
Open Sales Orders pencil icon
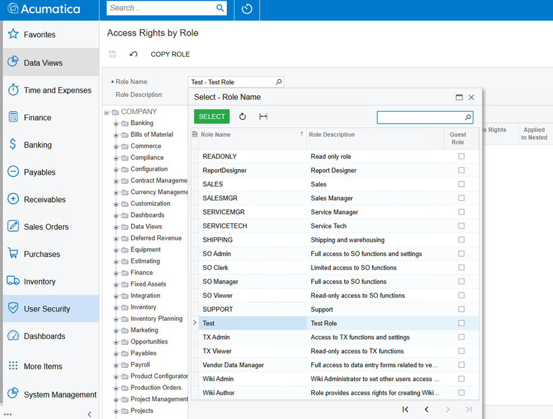[13, 226]
